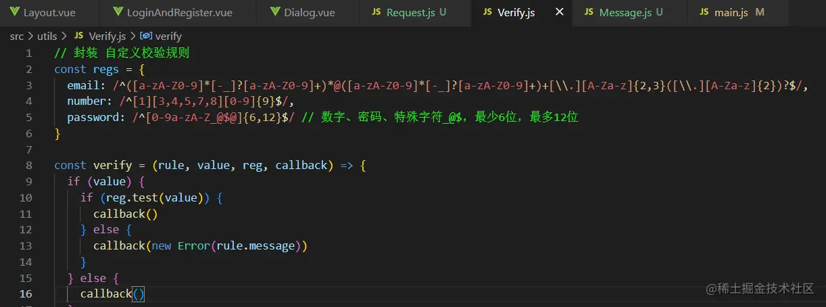Click the callback() call on line 16
The height and width of the screenshot is (307, 826).
112,293
